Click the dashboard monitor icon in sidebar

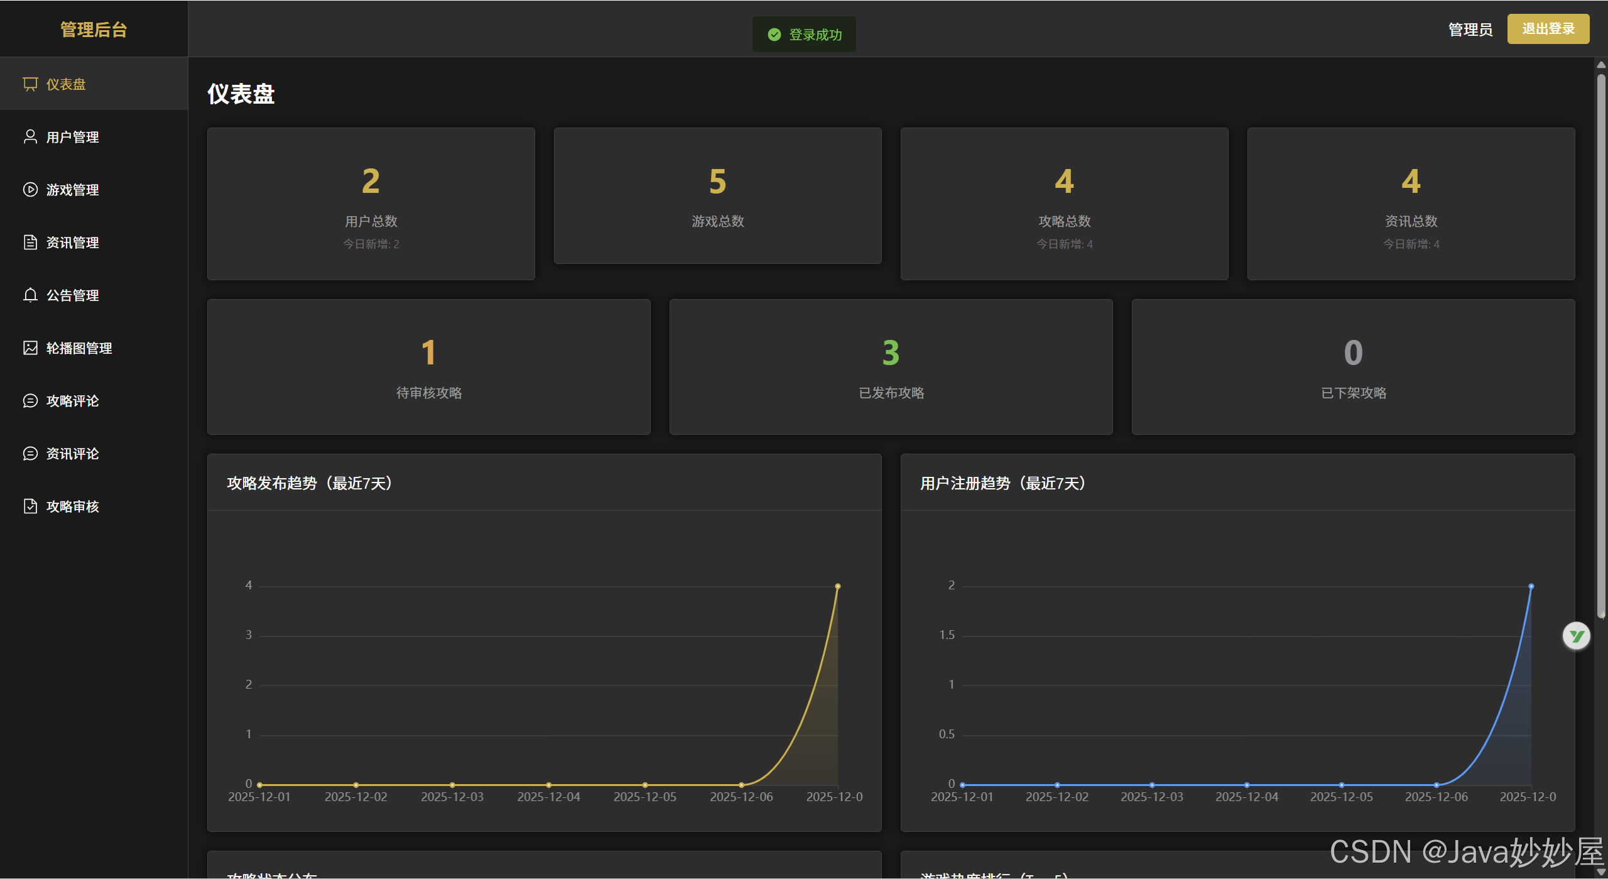(x=30, y=84)
